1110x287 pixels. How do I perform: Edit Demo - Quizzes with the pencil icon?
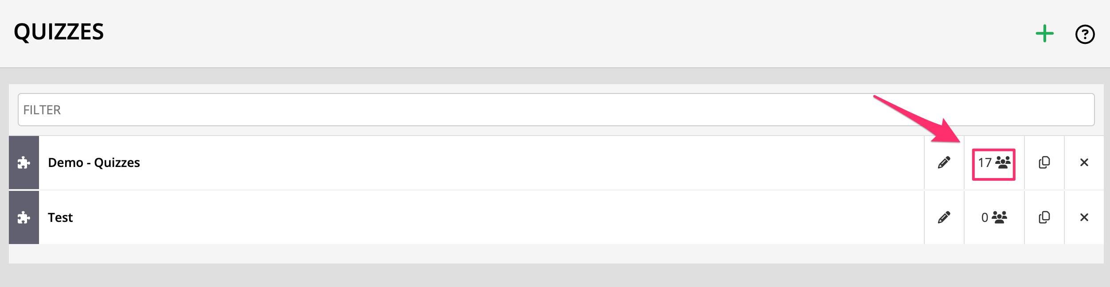pos(944,163)
